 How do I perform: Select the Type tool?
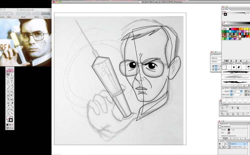pos(12,81)
